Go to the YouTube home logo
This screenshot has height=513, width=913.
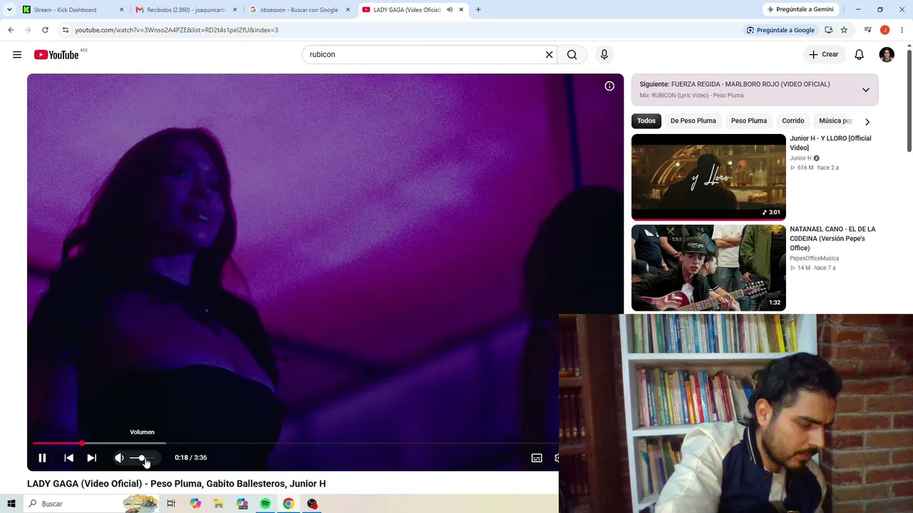[x=56, y=55]
